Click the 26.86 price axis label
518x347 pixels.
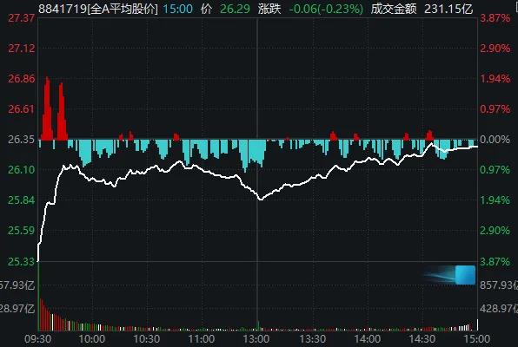coord(21,78)
